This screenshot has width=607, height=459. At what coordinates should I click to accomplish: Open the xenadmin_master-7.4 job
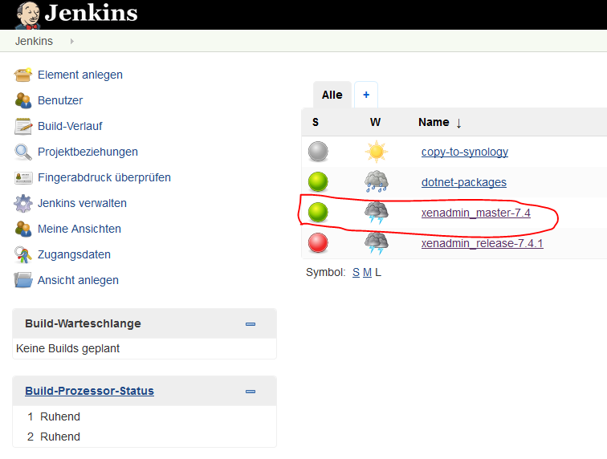(476, 213)
